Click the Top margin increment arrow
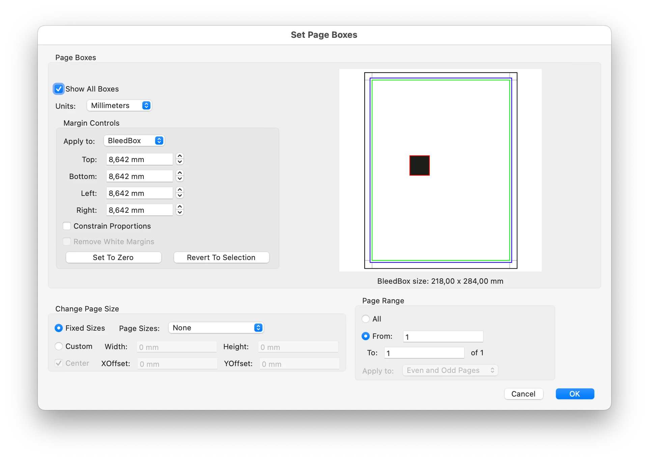 click(x=180, y=156)
